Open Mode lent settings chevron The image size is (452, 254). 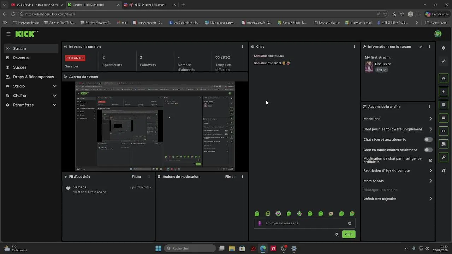(430, 119)
